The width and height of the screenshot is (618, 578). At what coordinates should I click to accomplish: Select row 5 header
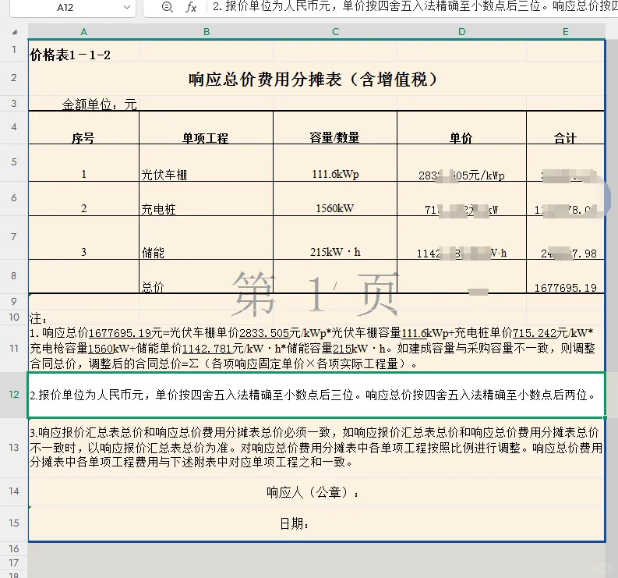(14, 162)
